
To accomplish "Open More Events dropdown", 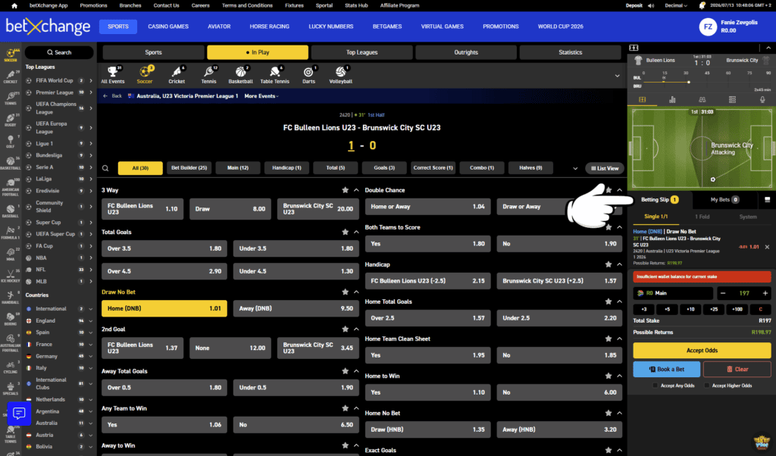I will coord(261,96).
